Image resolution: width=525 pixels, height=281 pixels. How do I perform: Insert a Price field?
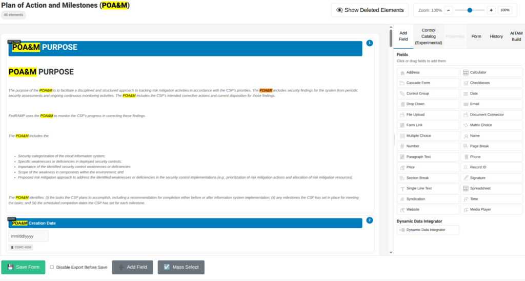428,167
